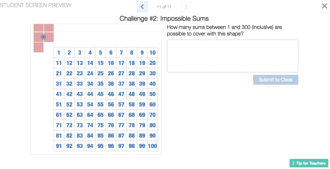Click inside the answer text box
The width and height of the screenshot is (330, 169).
[x=233, y=56]
